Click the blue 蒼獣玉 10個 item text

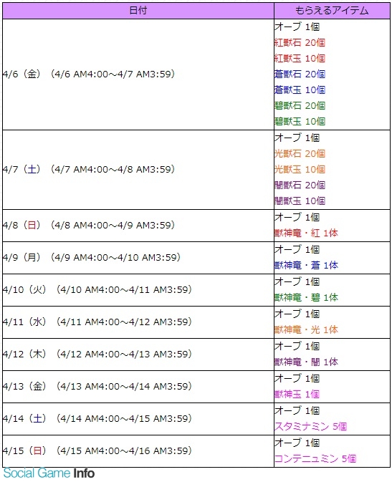click(300, 90)
